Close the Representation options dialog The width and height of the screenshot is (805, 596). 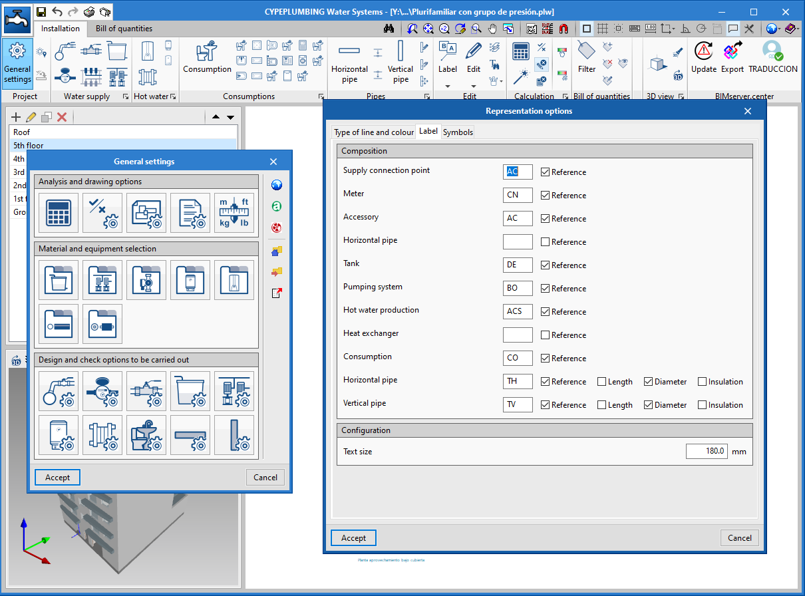(747, 111)
